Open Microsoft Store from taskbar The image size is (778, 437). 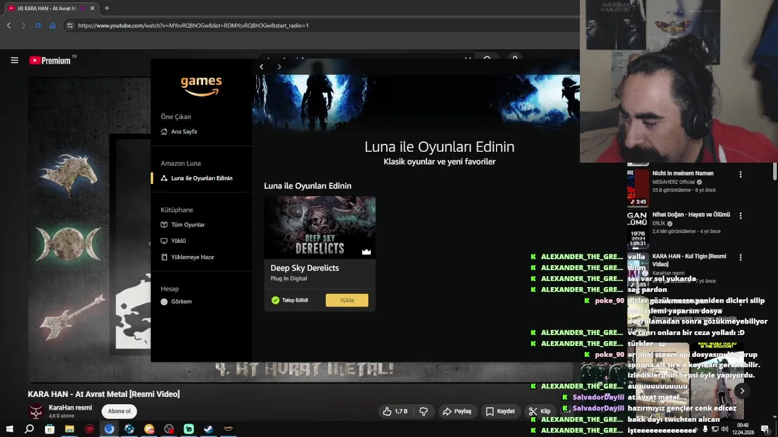49,429
